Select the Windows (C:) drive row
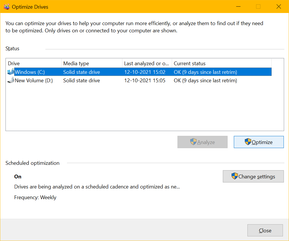289x241 pixels. [139, 72]
